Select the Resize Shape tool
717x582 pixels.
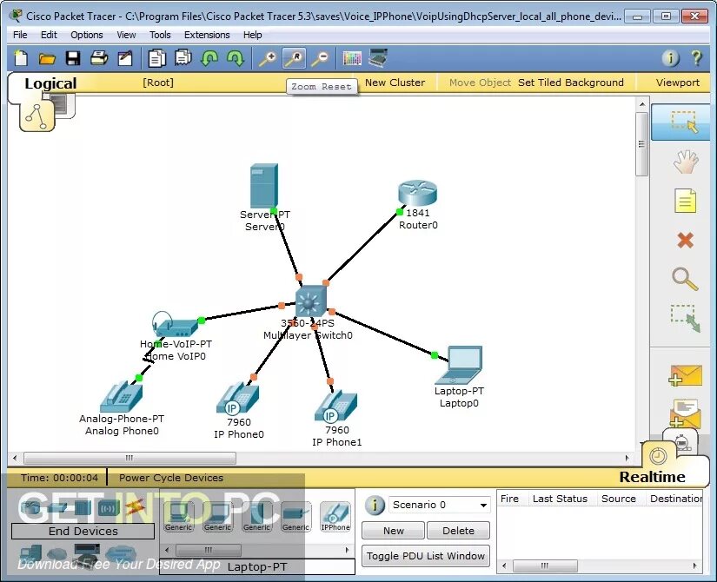(x=685, y=318)
